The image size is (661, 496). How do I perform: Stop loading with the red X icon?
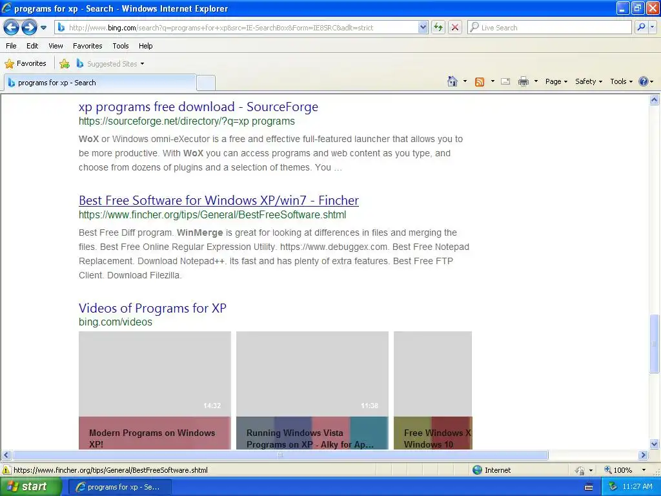455,28
